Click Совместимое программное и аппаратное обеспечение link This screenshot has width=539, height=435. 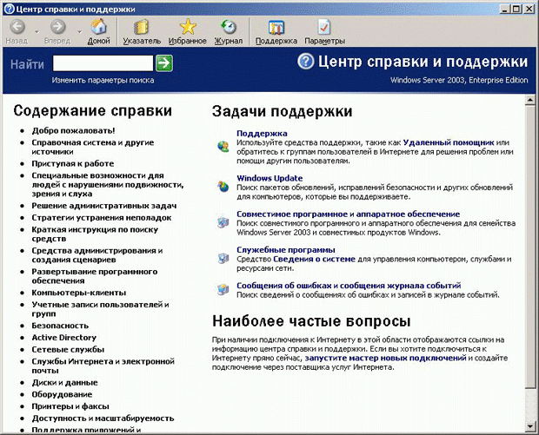coord(349,214)
